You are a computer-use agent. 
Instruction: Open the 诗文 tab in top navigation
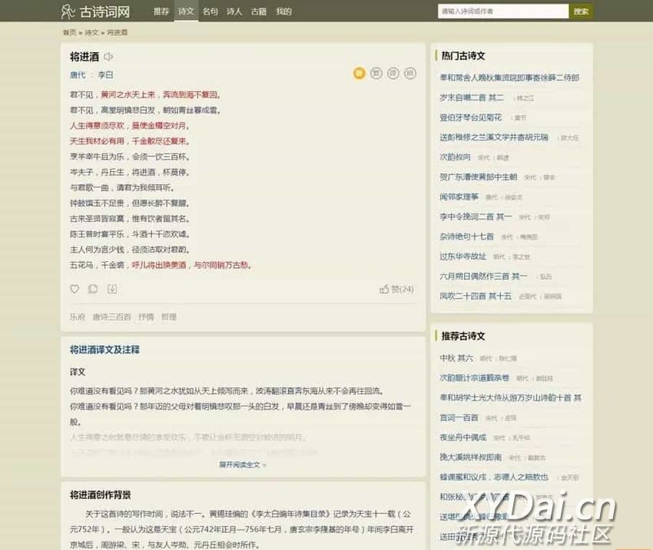coord(185,12)
